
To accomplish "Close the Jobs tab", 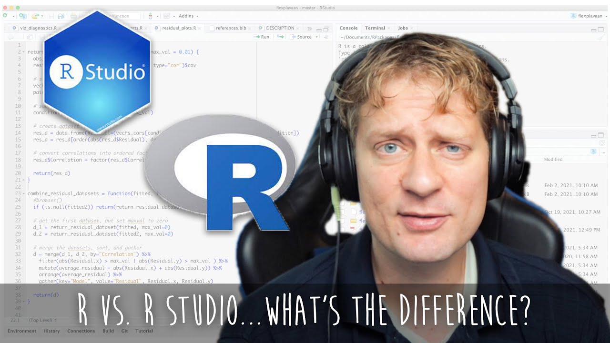I will pos(412,28).
